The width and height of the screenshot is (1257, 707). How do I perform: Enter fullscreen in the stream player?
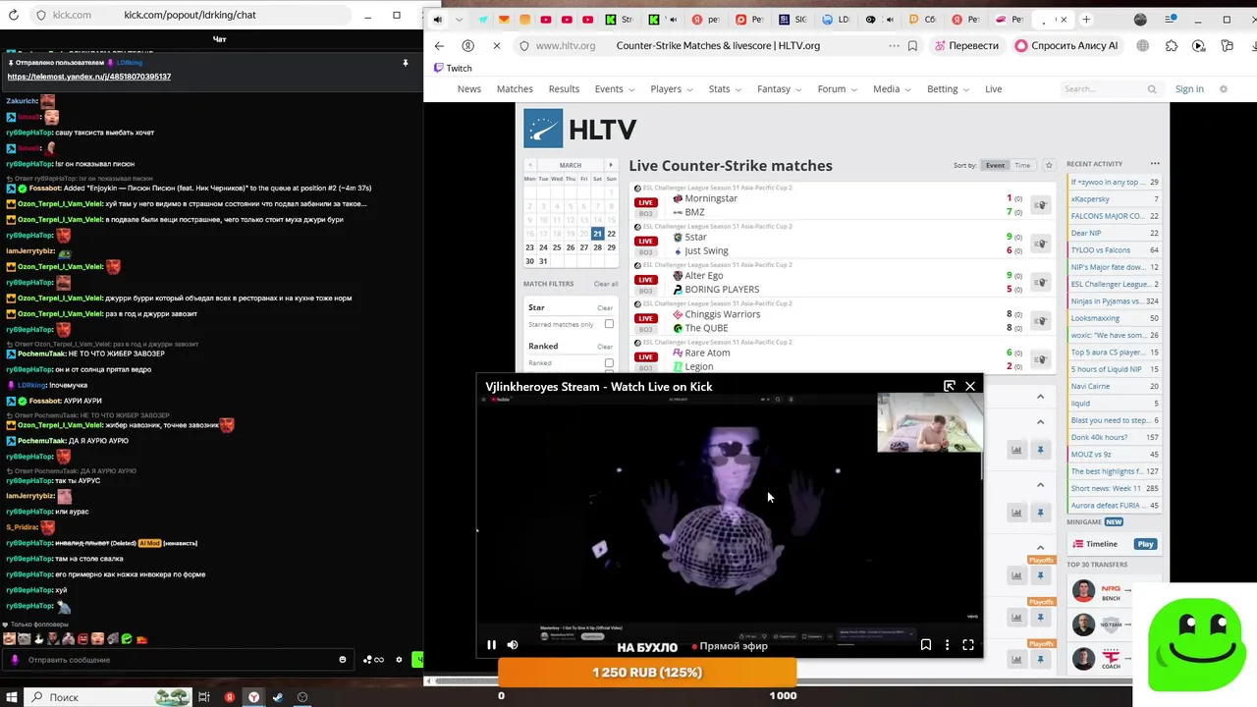968,645
